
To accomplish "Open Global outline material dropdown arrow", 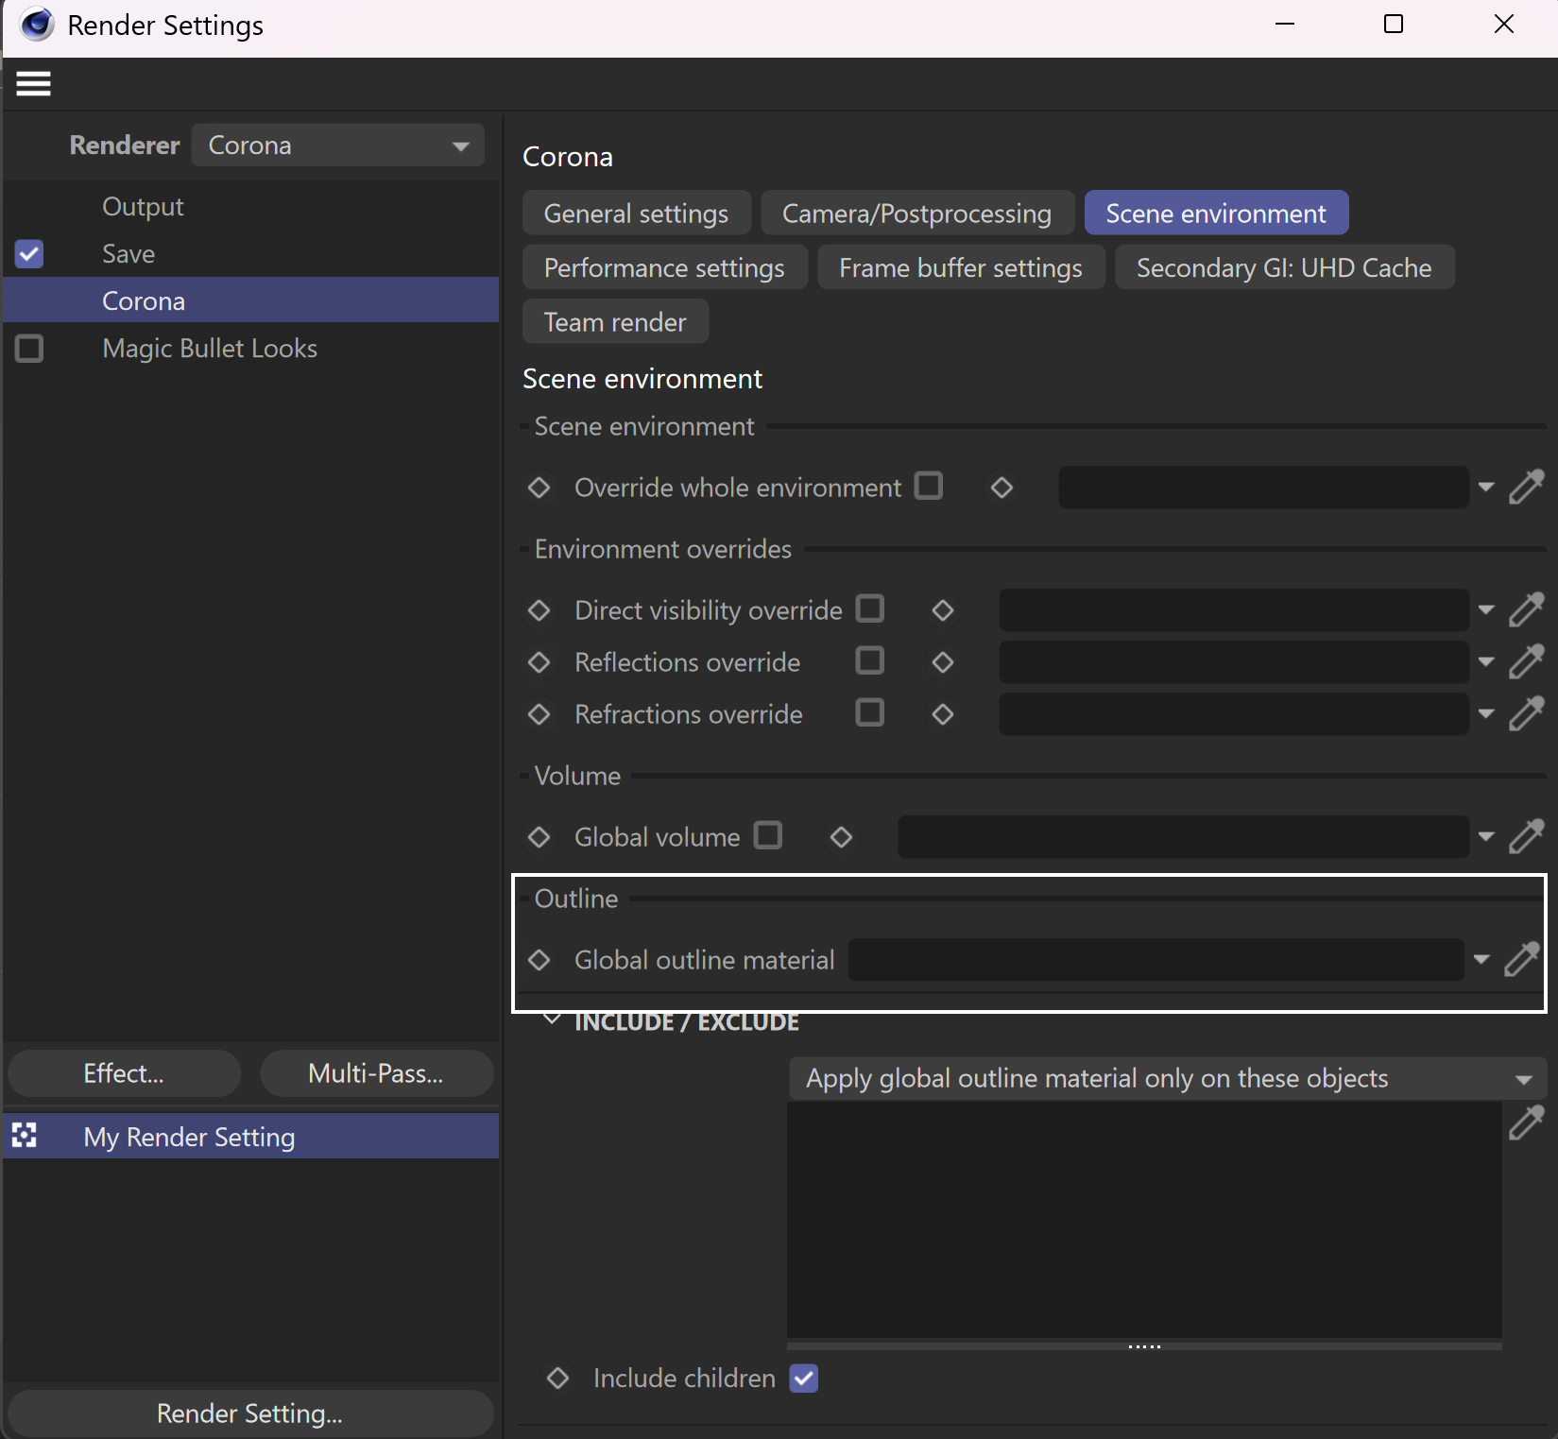I will pos(1481,960).
